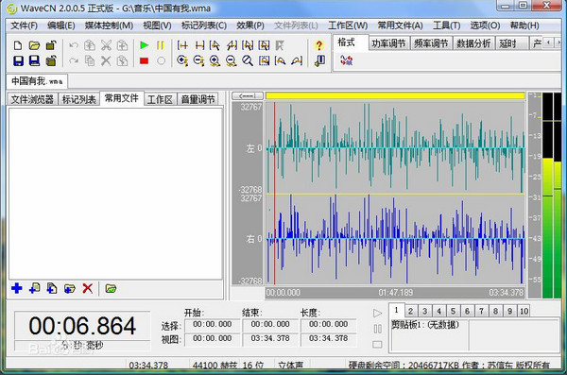Image resolution: width=567 pixels, height=375 pixels.
Task: Click the open folder icon in toolbar
Action: click(34, 45)
